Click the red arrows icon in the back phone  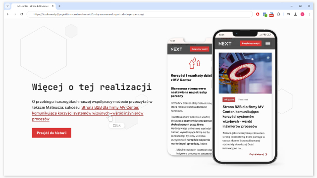[195, 63]
